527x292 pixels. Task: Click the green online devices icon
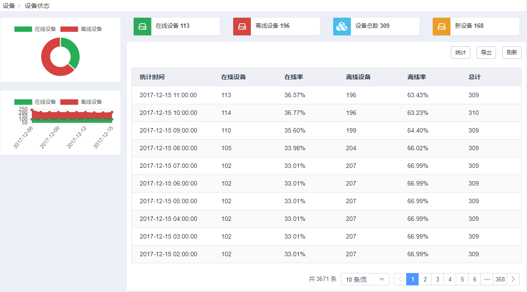tap(142, 27)
